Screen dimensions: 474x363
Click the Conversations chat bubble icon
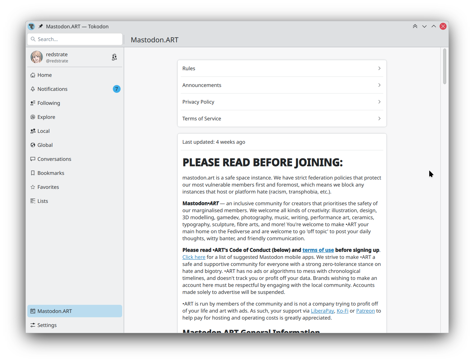pos(33,159)
